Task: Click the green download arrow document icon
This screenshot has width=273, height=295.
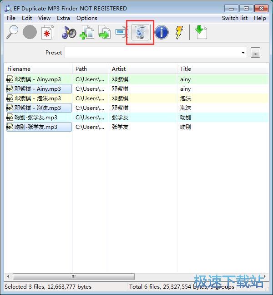Action: point(201,32)
